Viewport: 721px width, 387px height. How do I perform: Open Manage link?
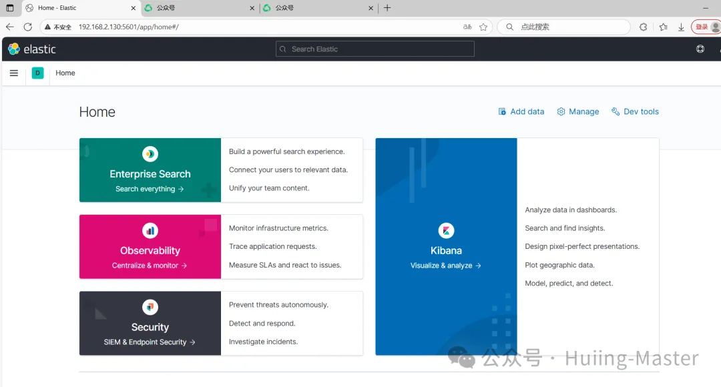coord(578,111)
